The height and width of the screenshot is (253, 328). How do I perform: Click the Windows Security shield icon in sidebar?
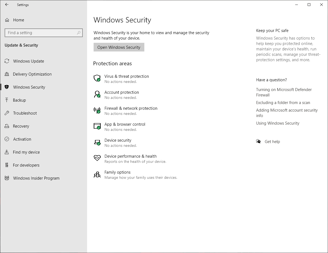point(7,87)
